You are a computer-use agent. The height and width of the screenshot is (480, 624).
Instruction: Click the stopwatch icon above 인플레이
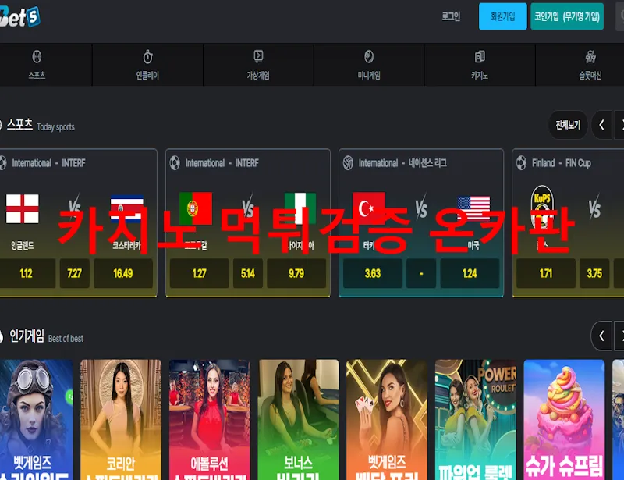(147, 56)
